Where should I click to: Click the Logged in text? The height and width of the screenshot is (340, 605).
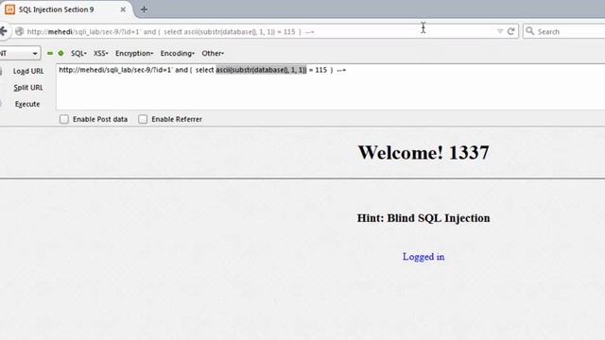point(423,257)
